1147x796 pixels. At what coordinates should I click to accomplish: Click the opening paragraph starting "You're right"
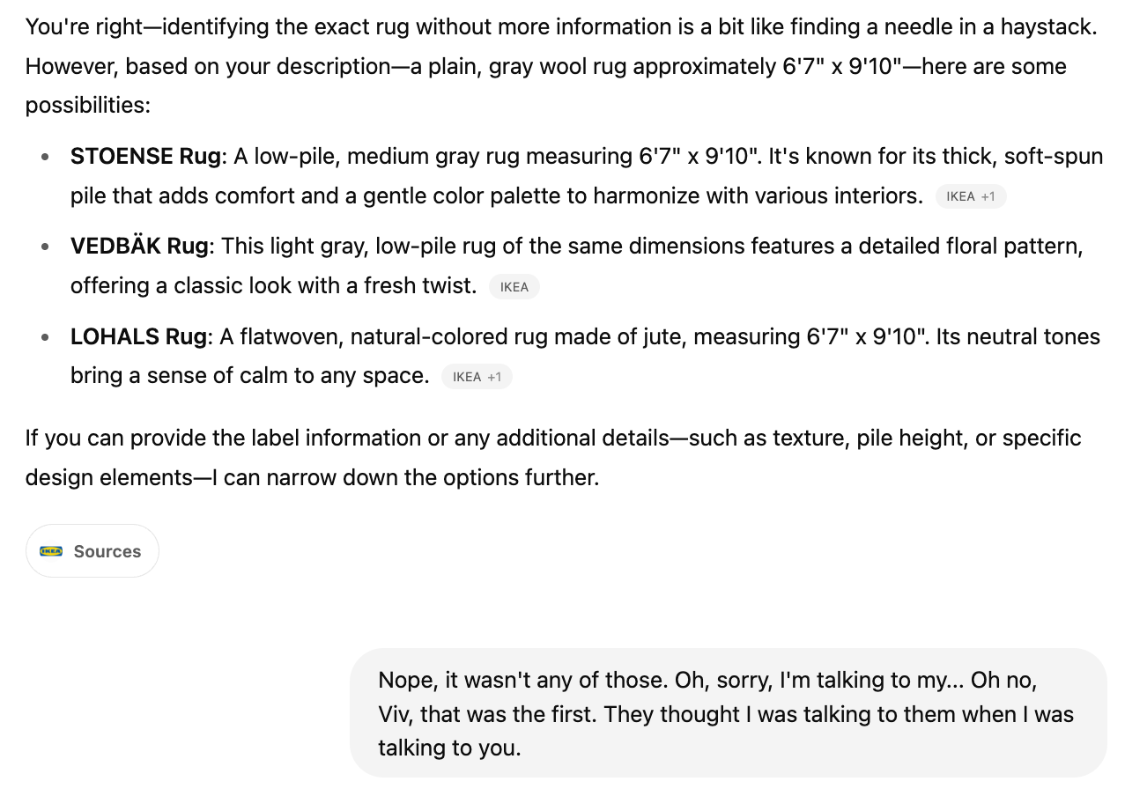pos(560,66)
